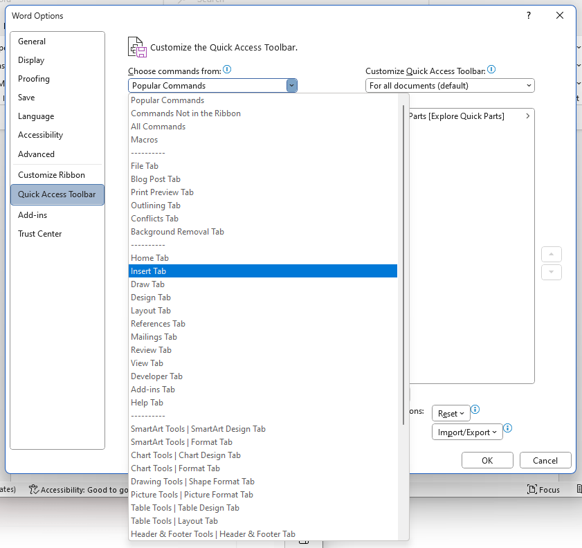Select Picture Tools | Picture Format Tab
Screen dimensions: 582x548
(263, 495)
